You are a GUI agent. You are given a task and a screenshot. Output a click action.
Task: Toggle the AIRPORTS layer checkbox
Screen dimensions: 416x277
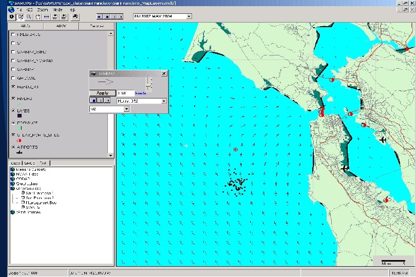coord(13,147)
